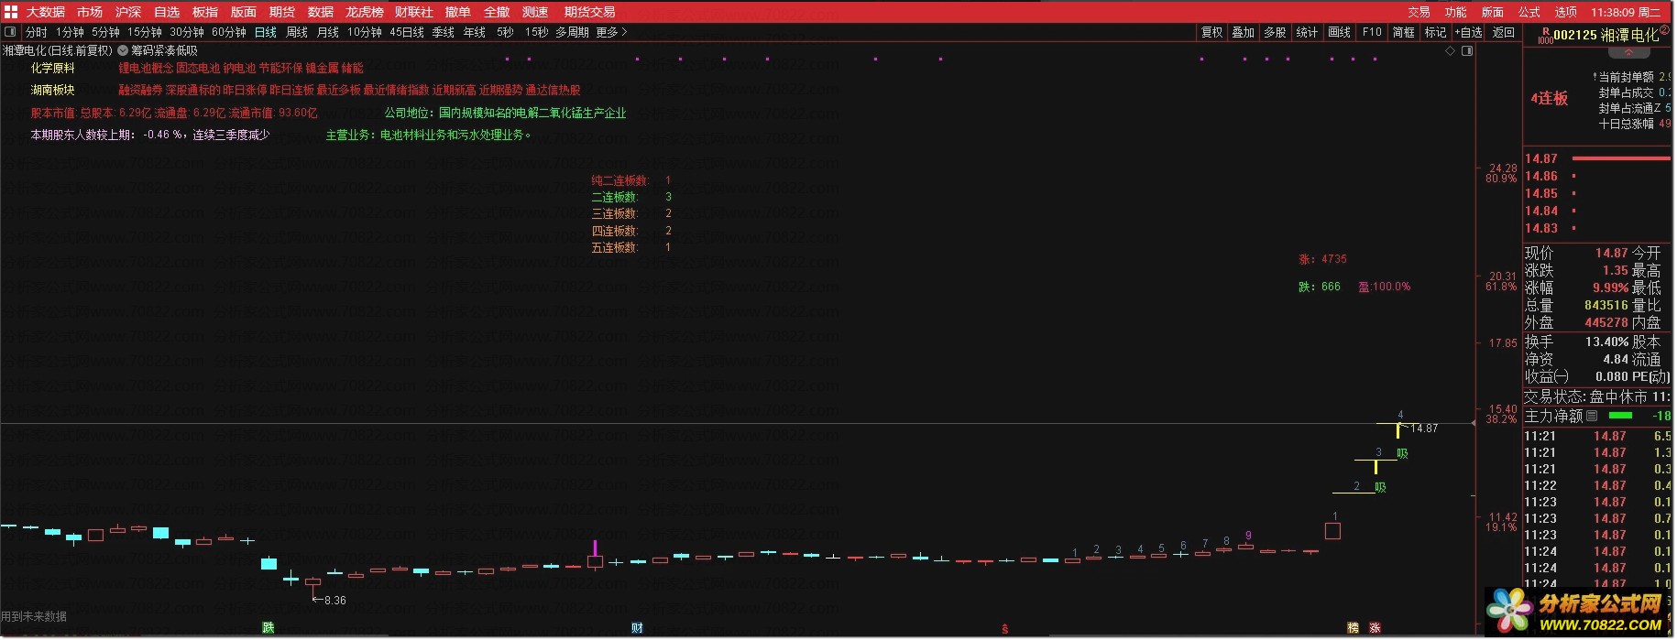This screenshot has width=1677, height=640.
Task: Open the 交易 menu at top right
Action: [x=1419, y=12]
